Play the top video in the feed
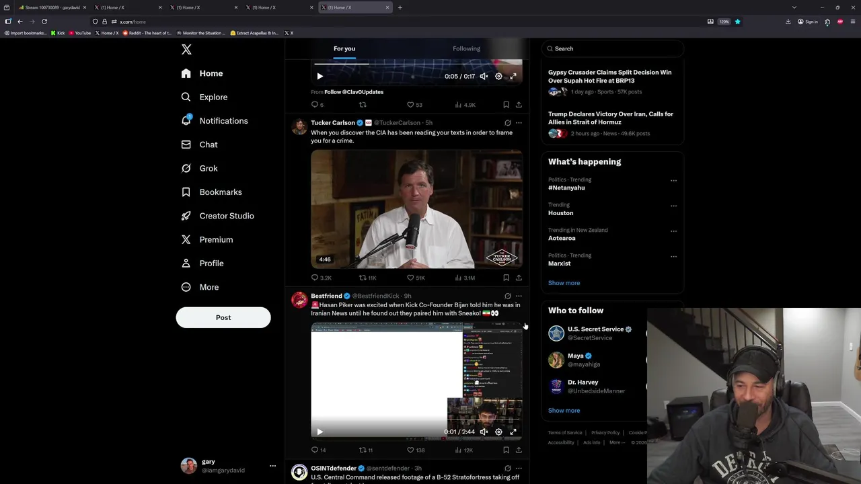This screenshot has height=484, width=861. tap(320, 77)
